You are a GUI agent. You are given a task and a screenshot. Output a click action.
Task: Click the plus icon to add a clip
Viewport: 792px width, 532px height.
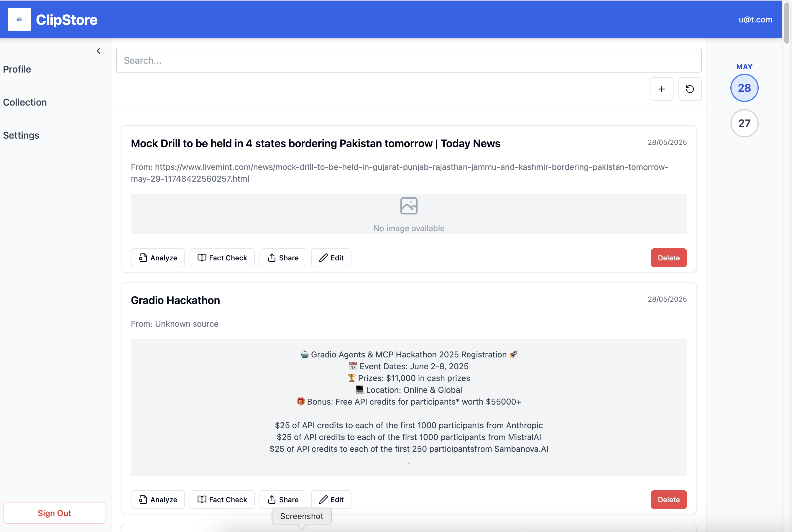661,89
